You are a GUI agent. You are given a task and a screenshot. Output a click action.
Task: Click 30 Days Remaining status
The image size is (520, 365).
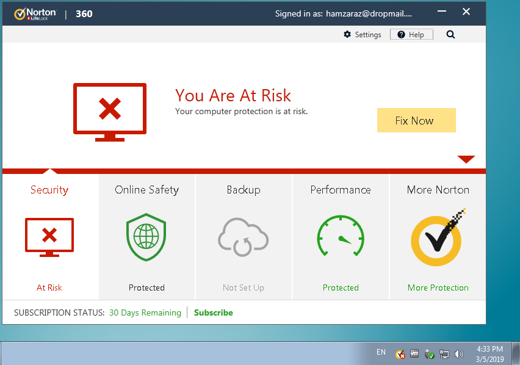145,313
